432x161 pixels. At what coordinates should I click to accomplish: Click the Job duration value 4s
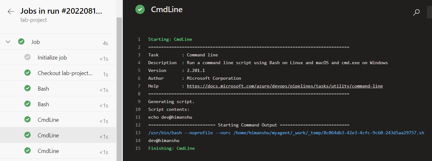click(105, 43)
